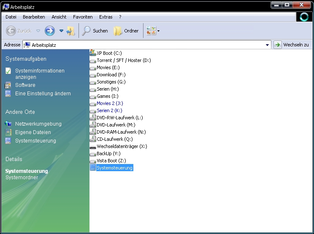314x234 pixels.
Task: Click the Eigene Dateien icon
Action: (x=8, y=132)
